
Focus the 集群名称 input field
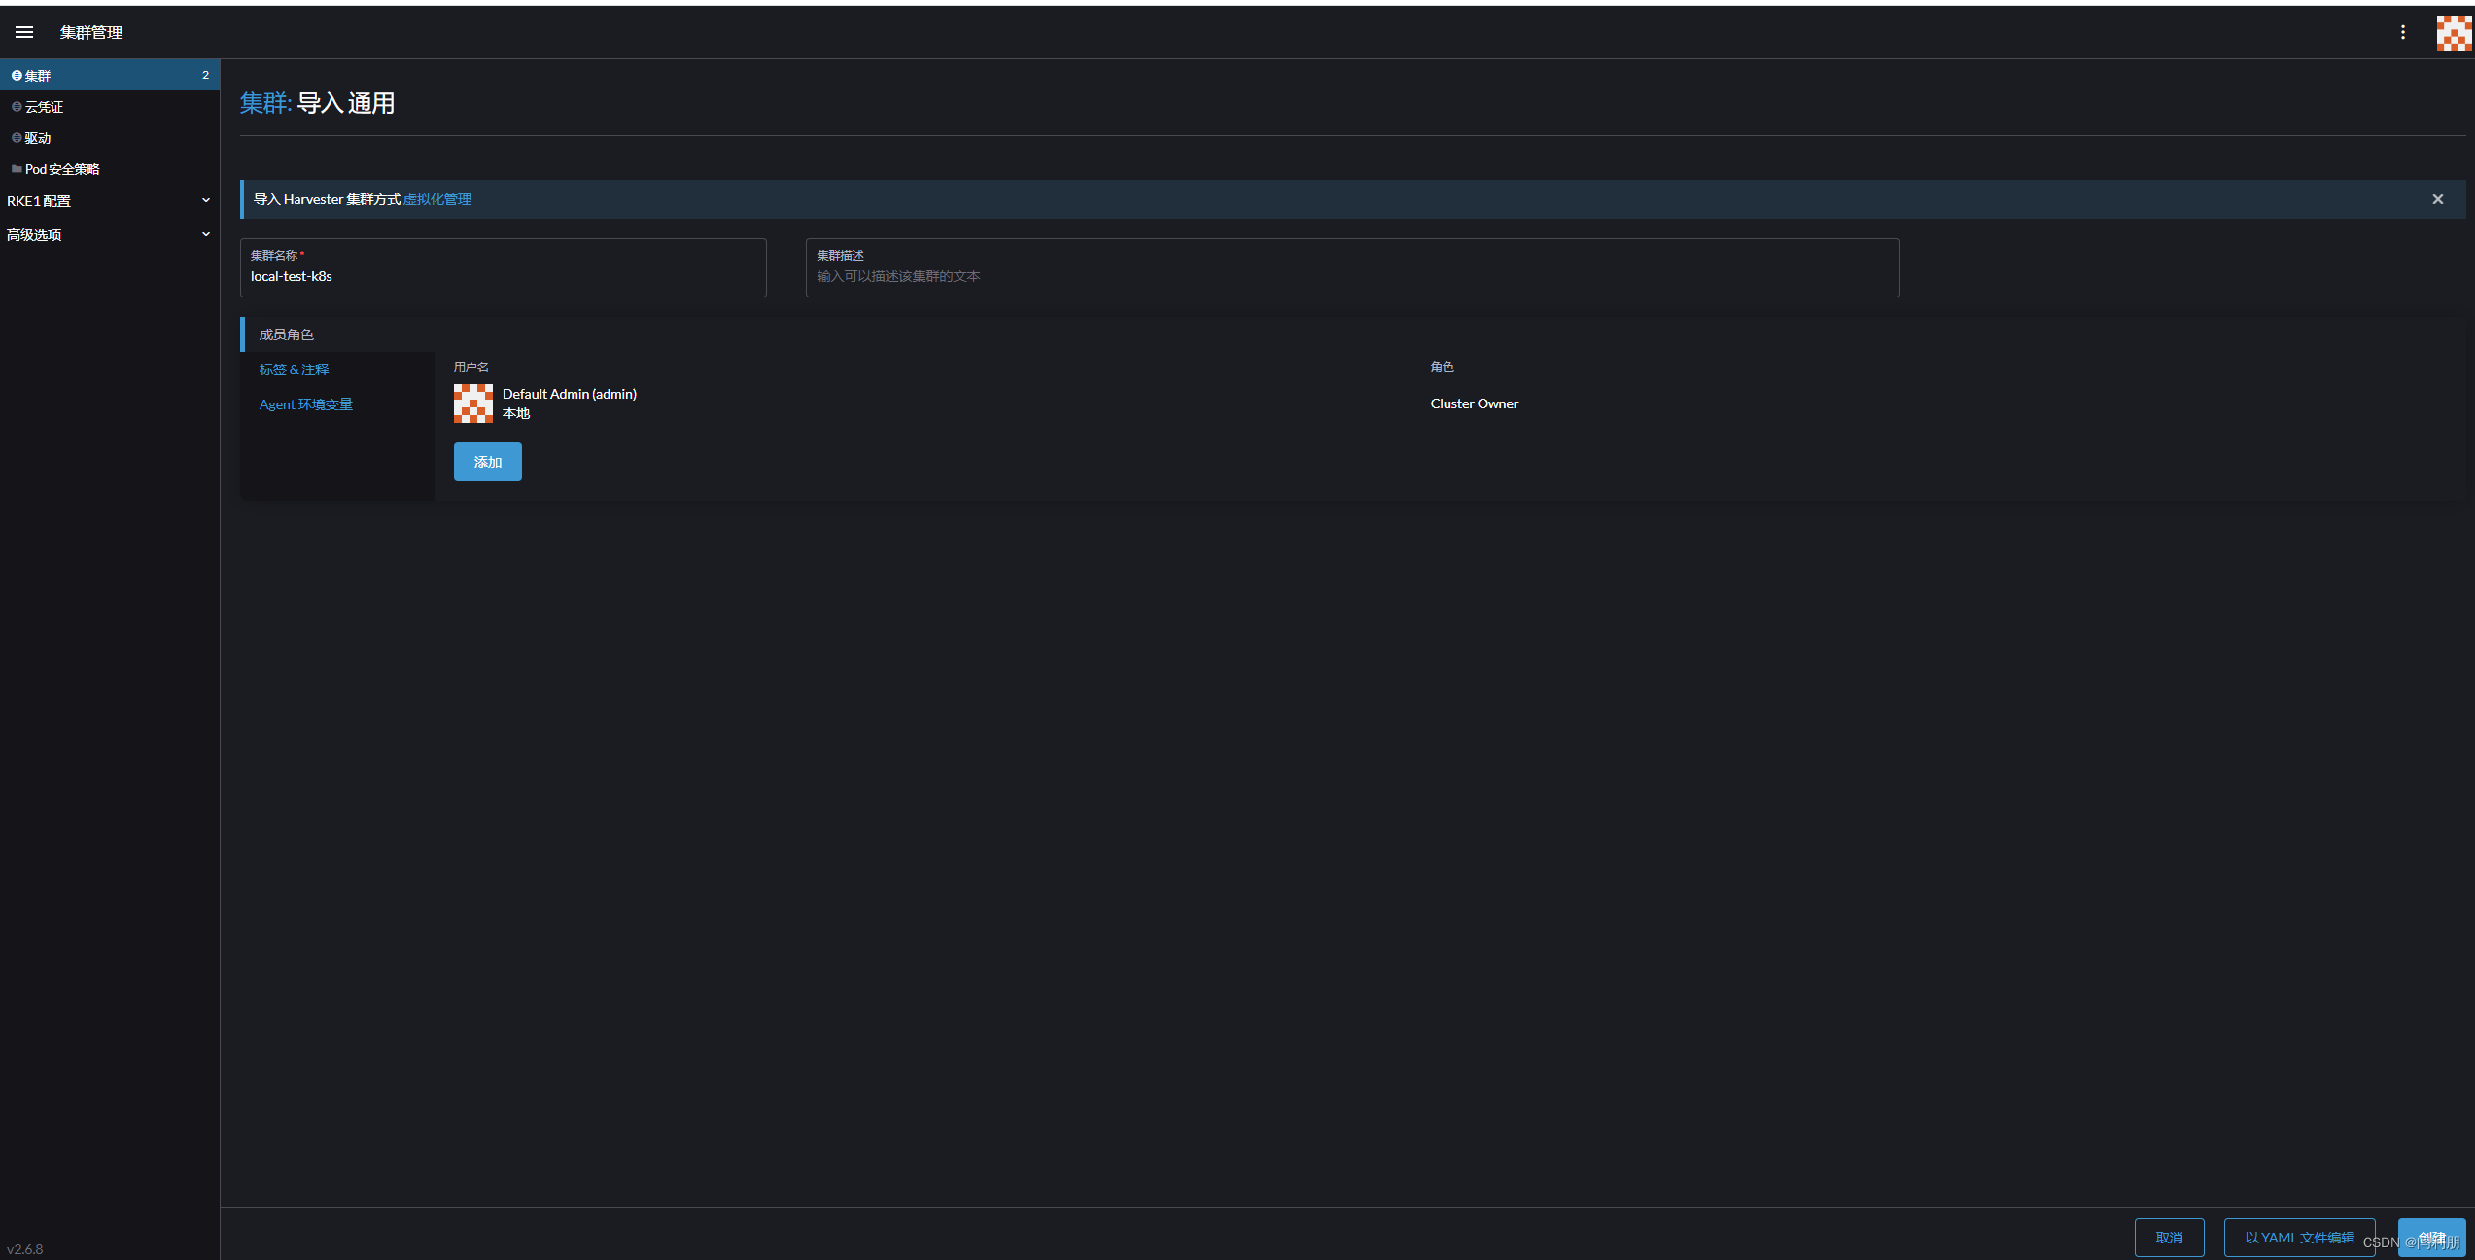502,277
